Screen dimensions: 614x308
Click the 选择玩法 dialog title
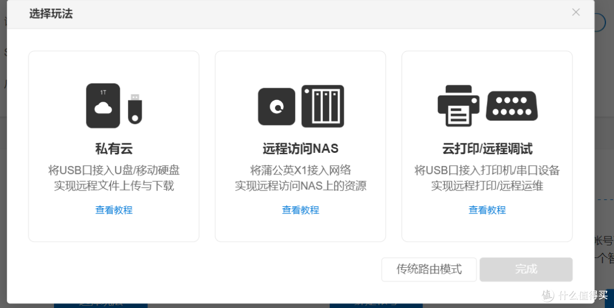click(x=51, y=14)
